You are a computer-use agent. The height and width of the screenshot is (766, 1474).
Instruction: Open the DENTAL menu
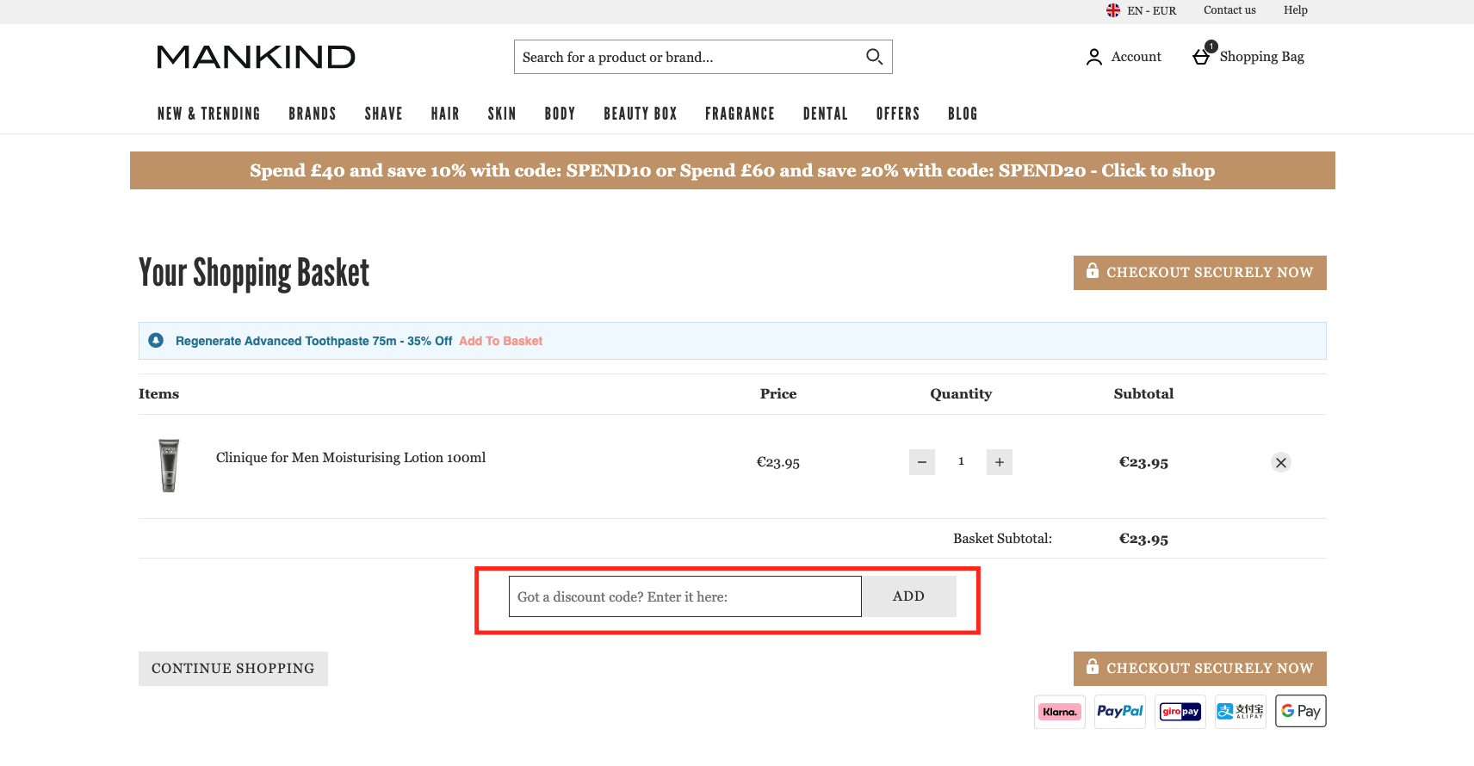826,114
